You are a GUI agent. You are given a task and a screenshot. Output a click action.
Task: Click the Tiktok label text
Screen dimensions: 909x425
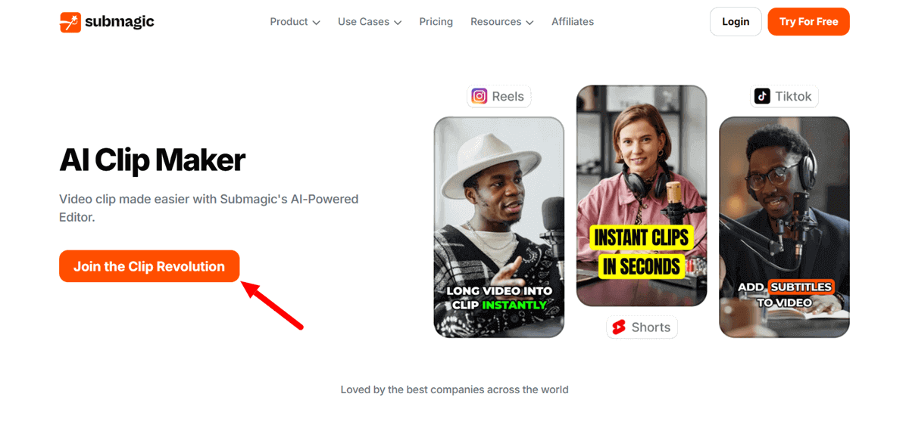[793, 96]
